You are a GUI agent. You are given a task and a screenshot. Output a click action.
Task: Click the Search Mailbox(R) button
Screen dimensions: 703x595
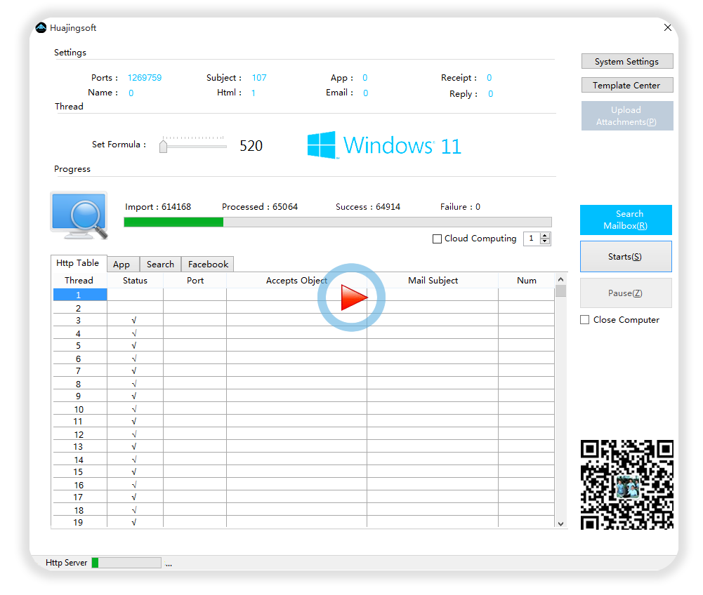[x=626, y=220]
